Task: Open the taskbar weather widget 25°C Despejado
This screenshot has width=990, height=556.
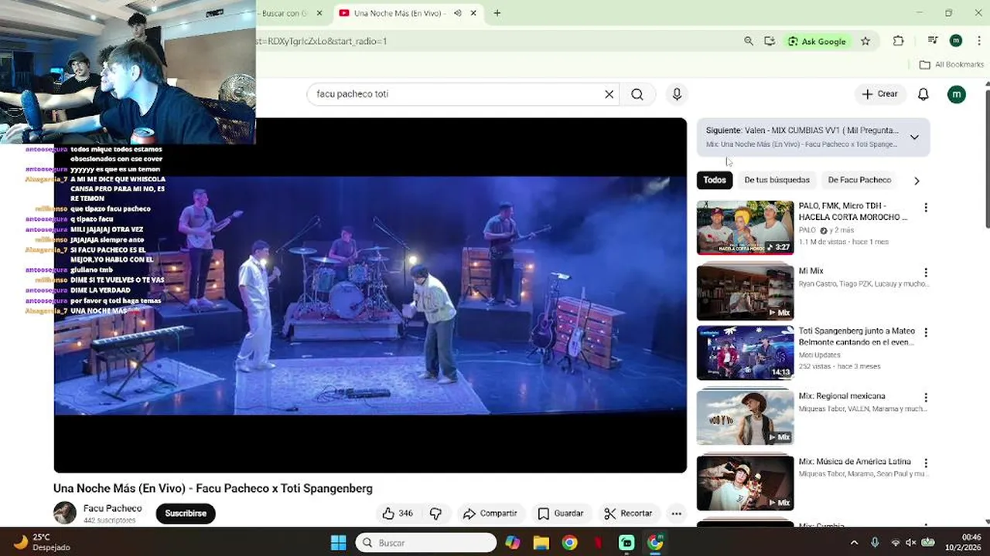Action: (x=43, y=543)
